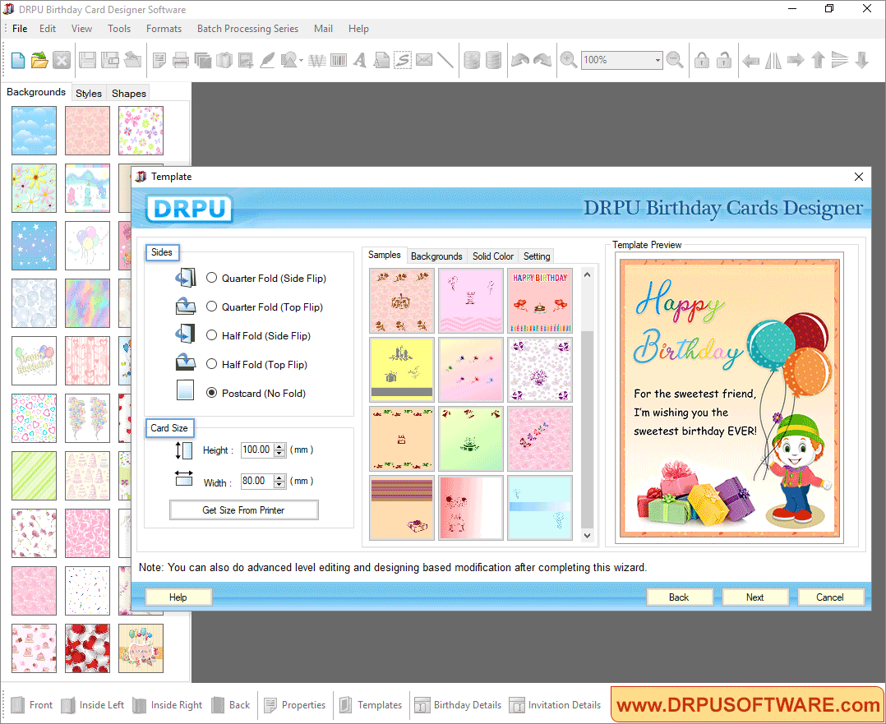This screenshot has height=724, width=886.
Task: Open the Templates bottom bar item
Action: (371, 705)
